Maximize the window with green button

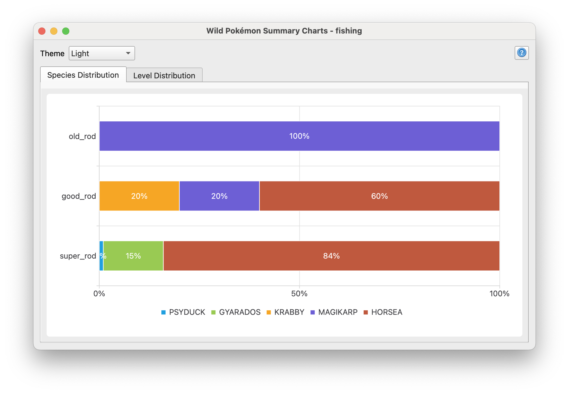coord(66,31)
